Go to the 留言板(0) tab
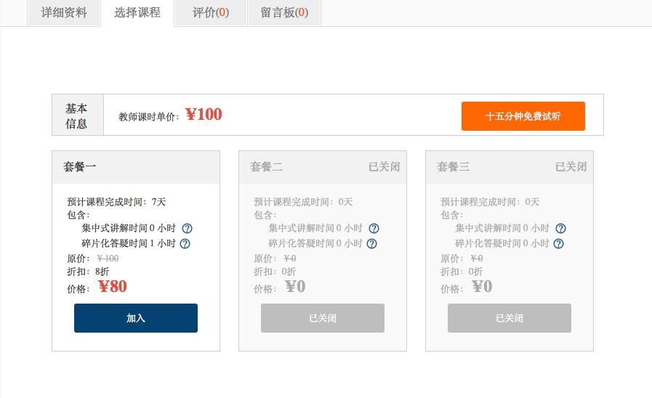Image resolution: width=652 pixels, height=398 pixels. (284, 13)
